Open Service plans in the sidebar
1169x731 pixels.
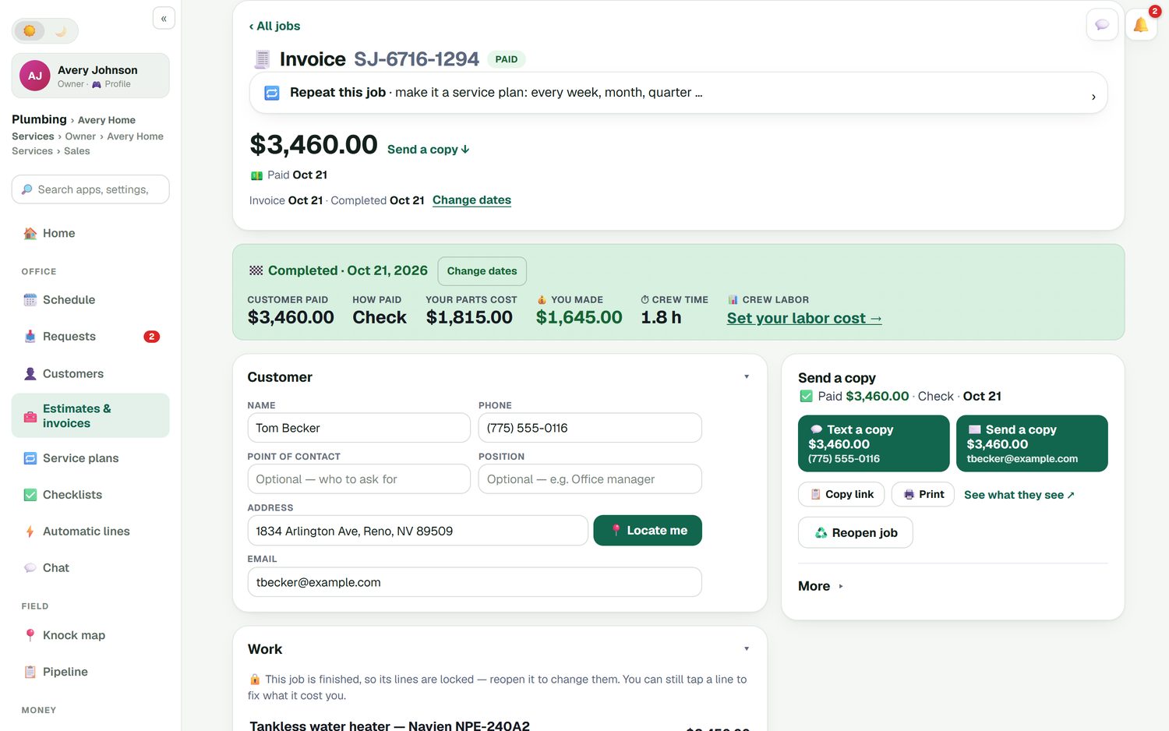tap(90, 458)
